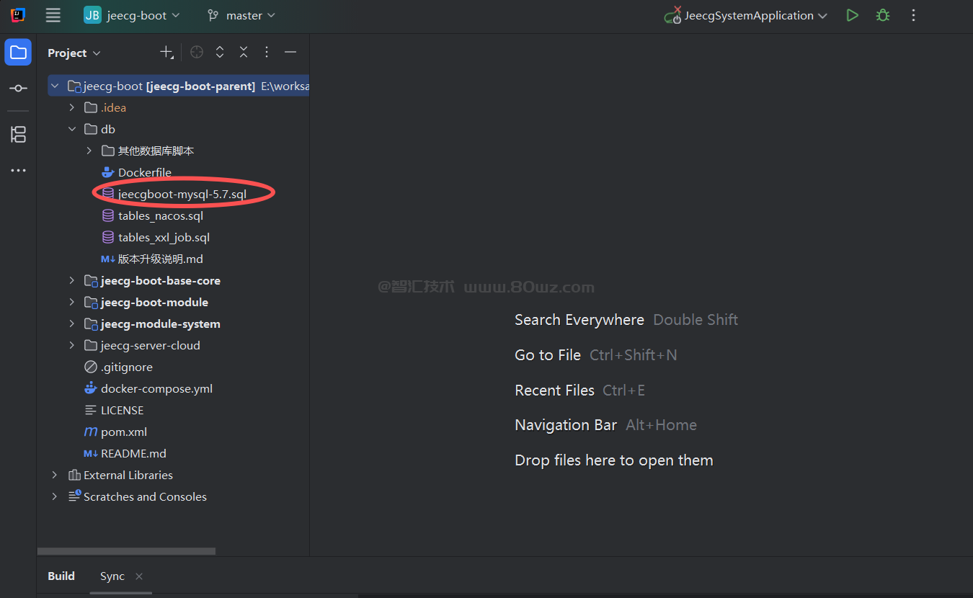Expand jeecg-server-cloud folder

[x=71, y=345]
